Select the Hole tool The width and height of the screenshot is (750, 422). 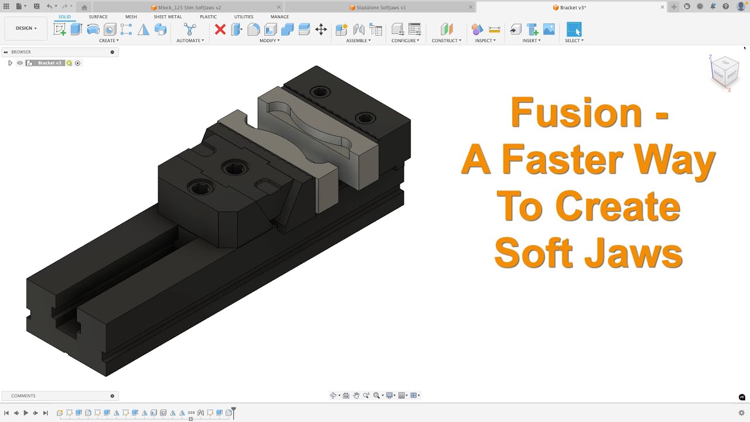coord(110,29)
